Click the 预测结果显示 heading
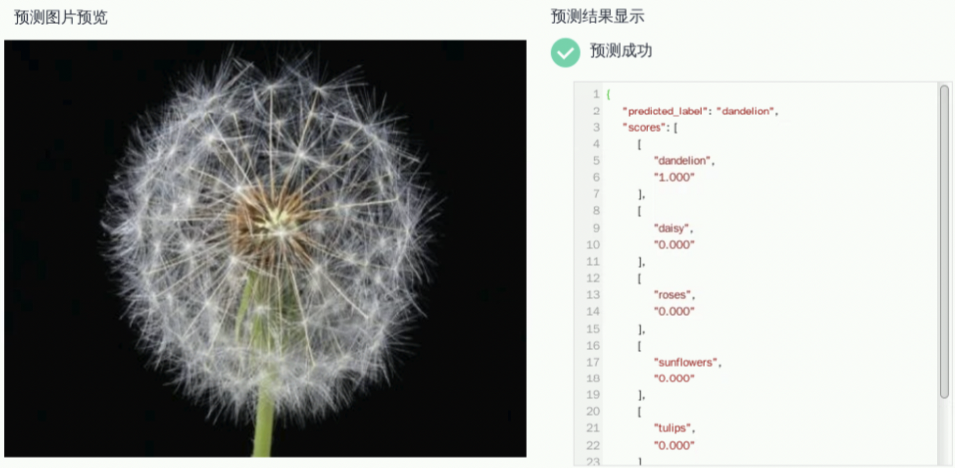Screen dimensions: 955x468 pos(597,16)
